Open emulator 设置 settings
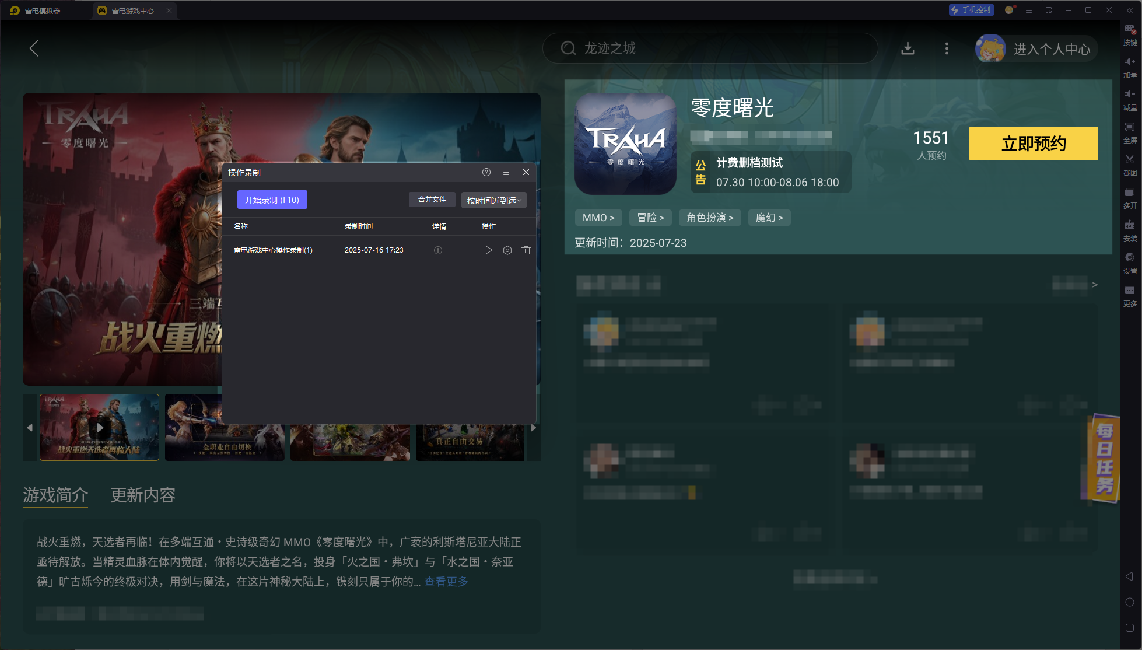This screenshot has width=1142, height=650. pyautogui.click(x=1130, y=264)
